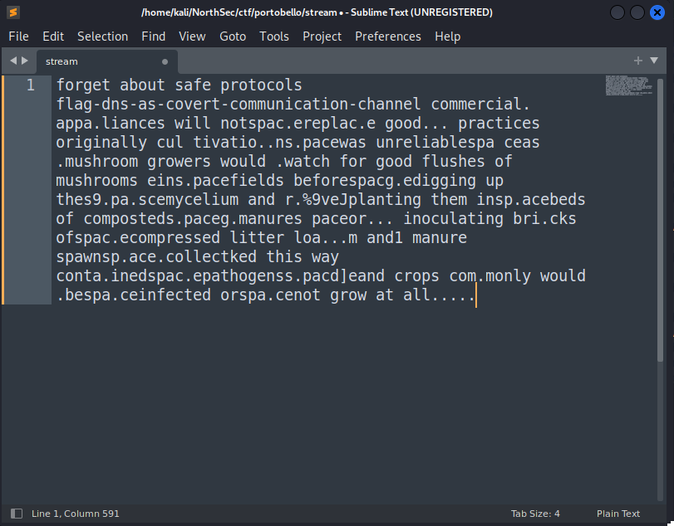674x526 pixels.
Task: Open the Selection menu
Action: coord(102,37)
